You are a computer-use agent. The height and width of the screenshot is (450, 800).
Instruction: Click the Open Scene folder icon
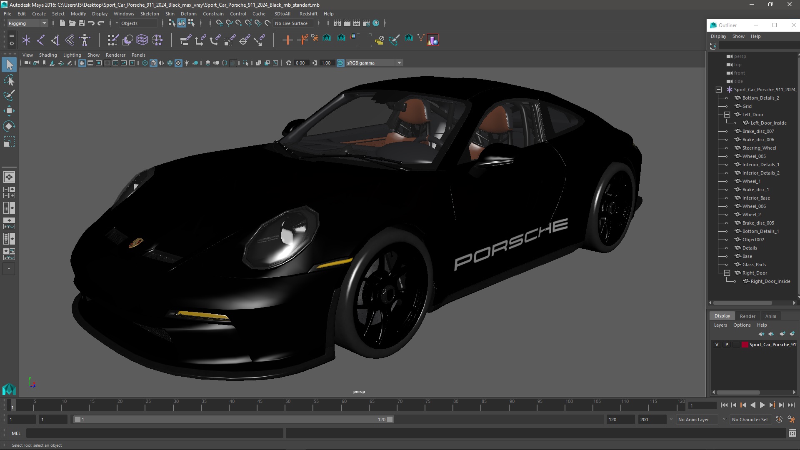(72, 23)
